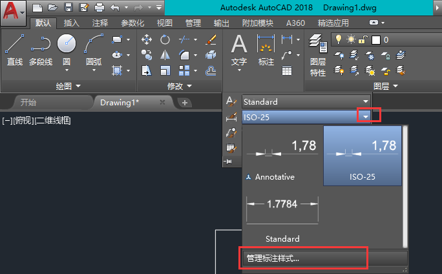
Task: Click the [俯视] viewport view control
Action: [x=24, y=121]
